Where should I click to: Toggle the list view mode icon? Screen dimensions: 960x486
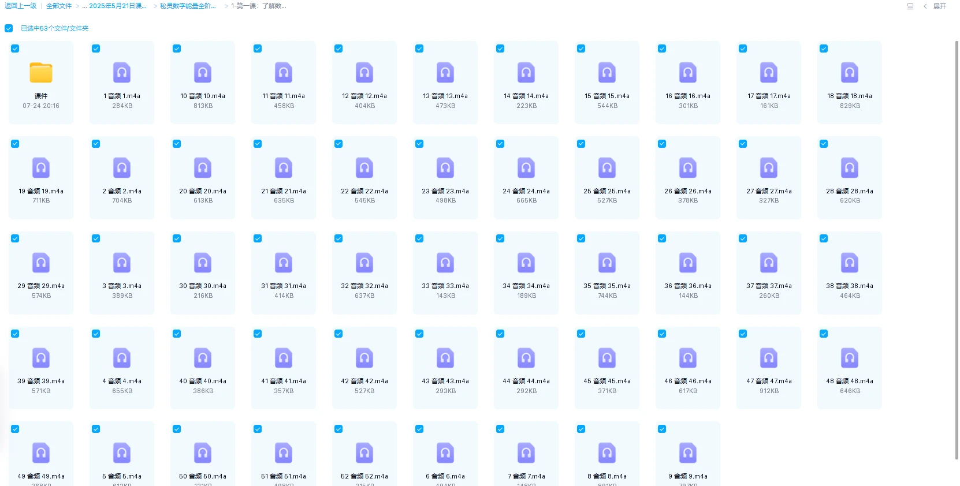click(910, 6)
